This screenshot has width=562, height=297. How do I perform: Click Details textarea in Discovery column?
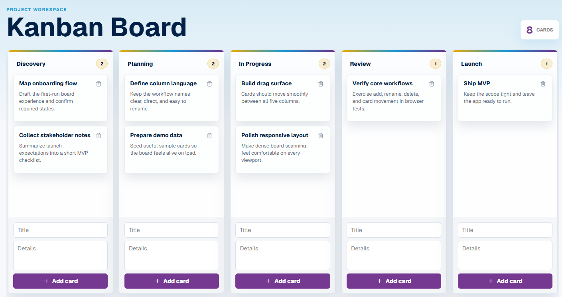[x=60, y=256]
